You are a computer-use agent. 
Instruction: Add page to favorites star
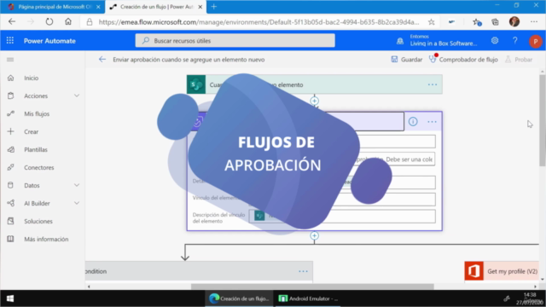(431, 22)
